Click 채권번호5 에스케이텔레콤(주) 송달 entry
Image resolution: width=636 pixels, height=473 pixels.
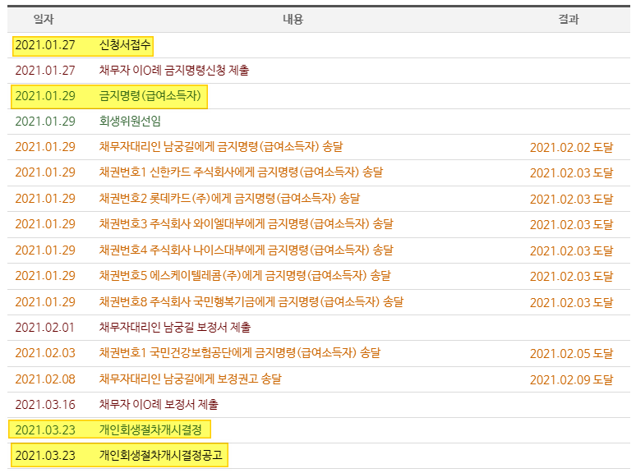point(245,276)
